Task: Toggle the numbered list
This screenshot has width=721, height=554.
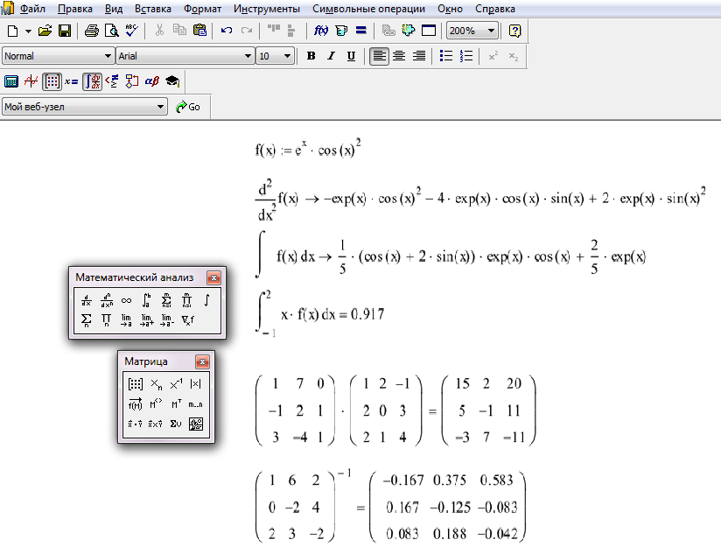Action: click(466, 56)
